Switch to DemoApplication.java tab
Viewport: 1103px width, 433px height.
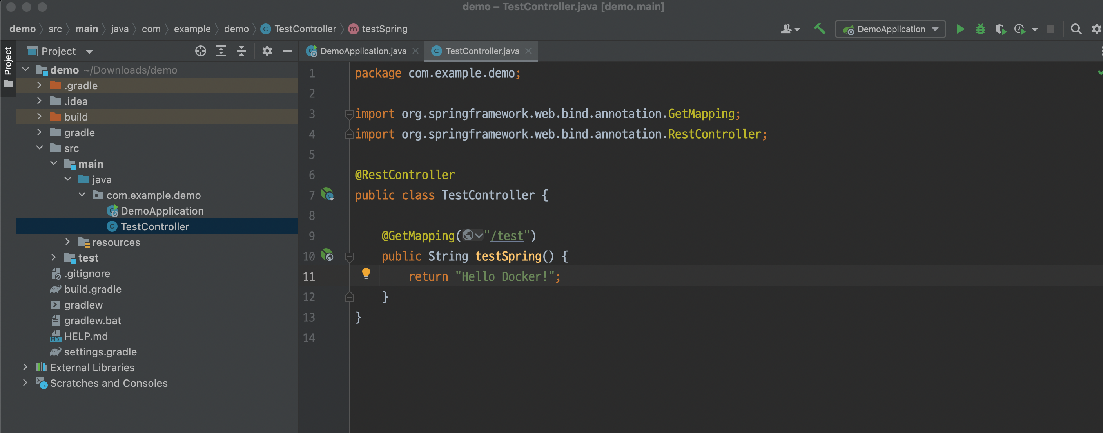pos(362,51)
